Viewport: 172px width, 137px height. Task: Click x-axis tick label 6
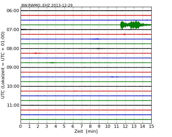(x=73, y=126)
